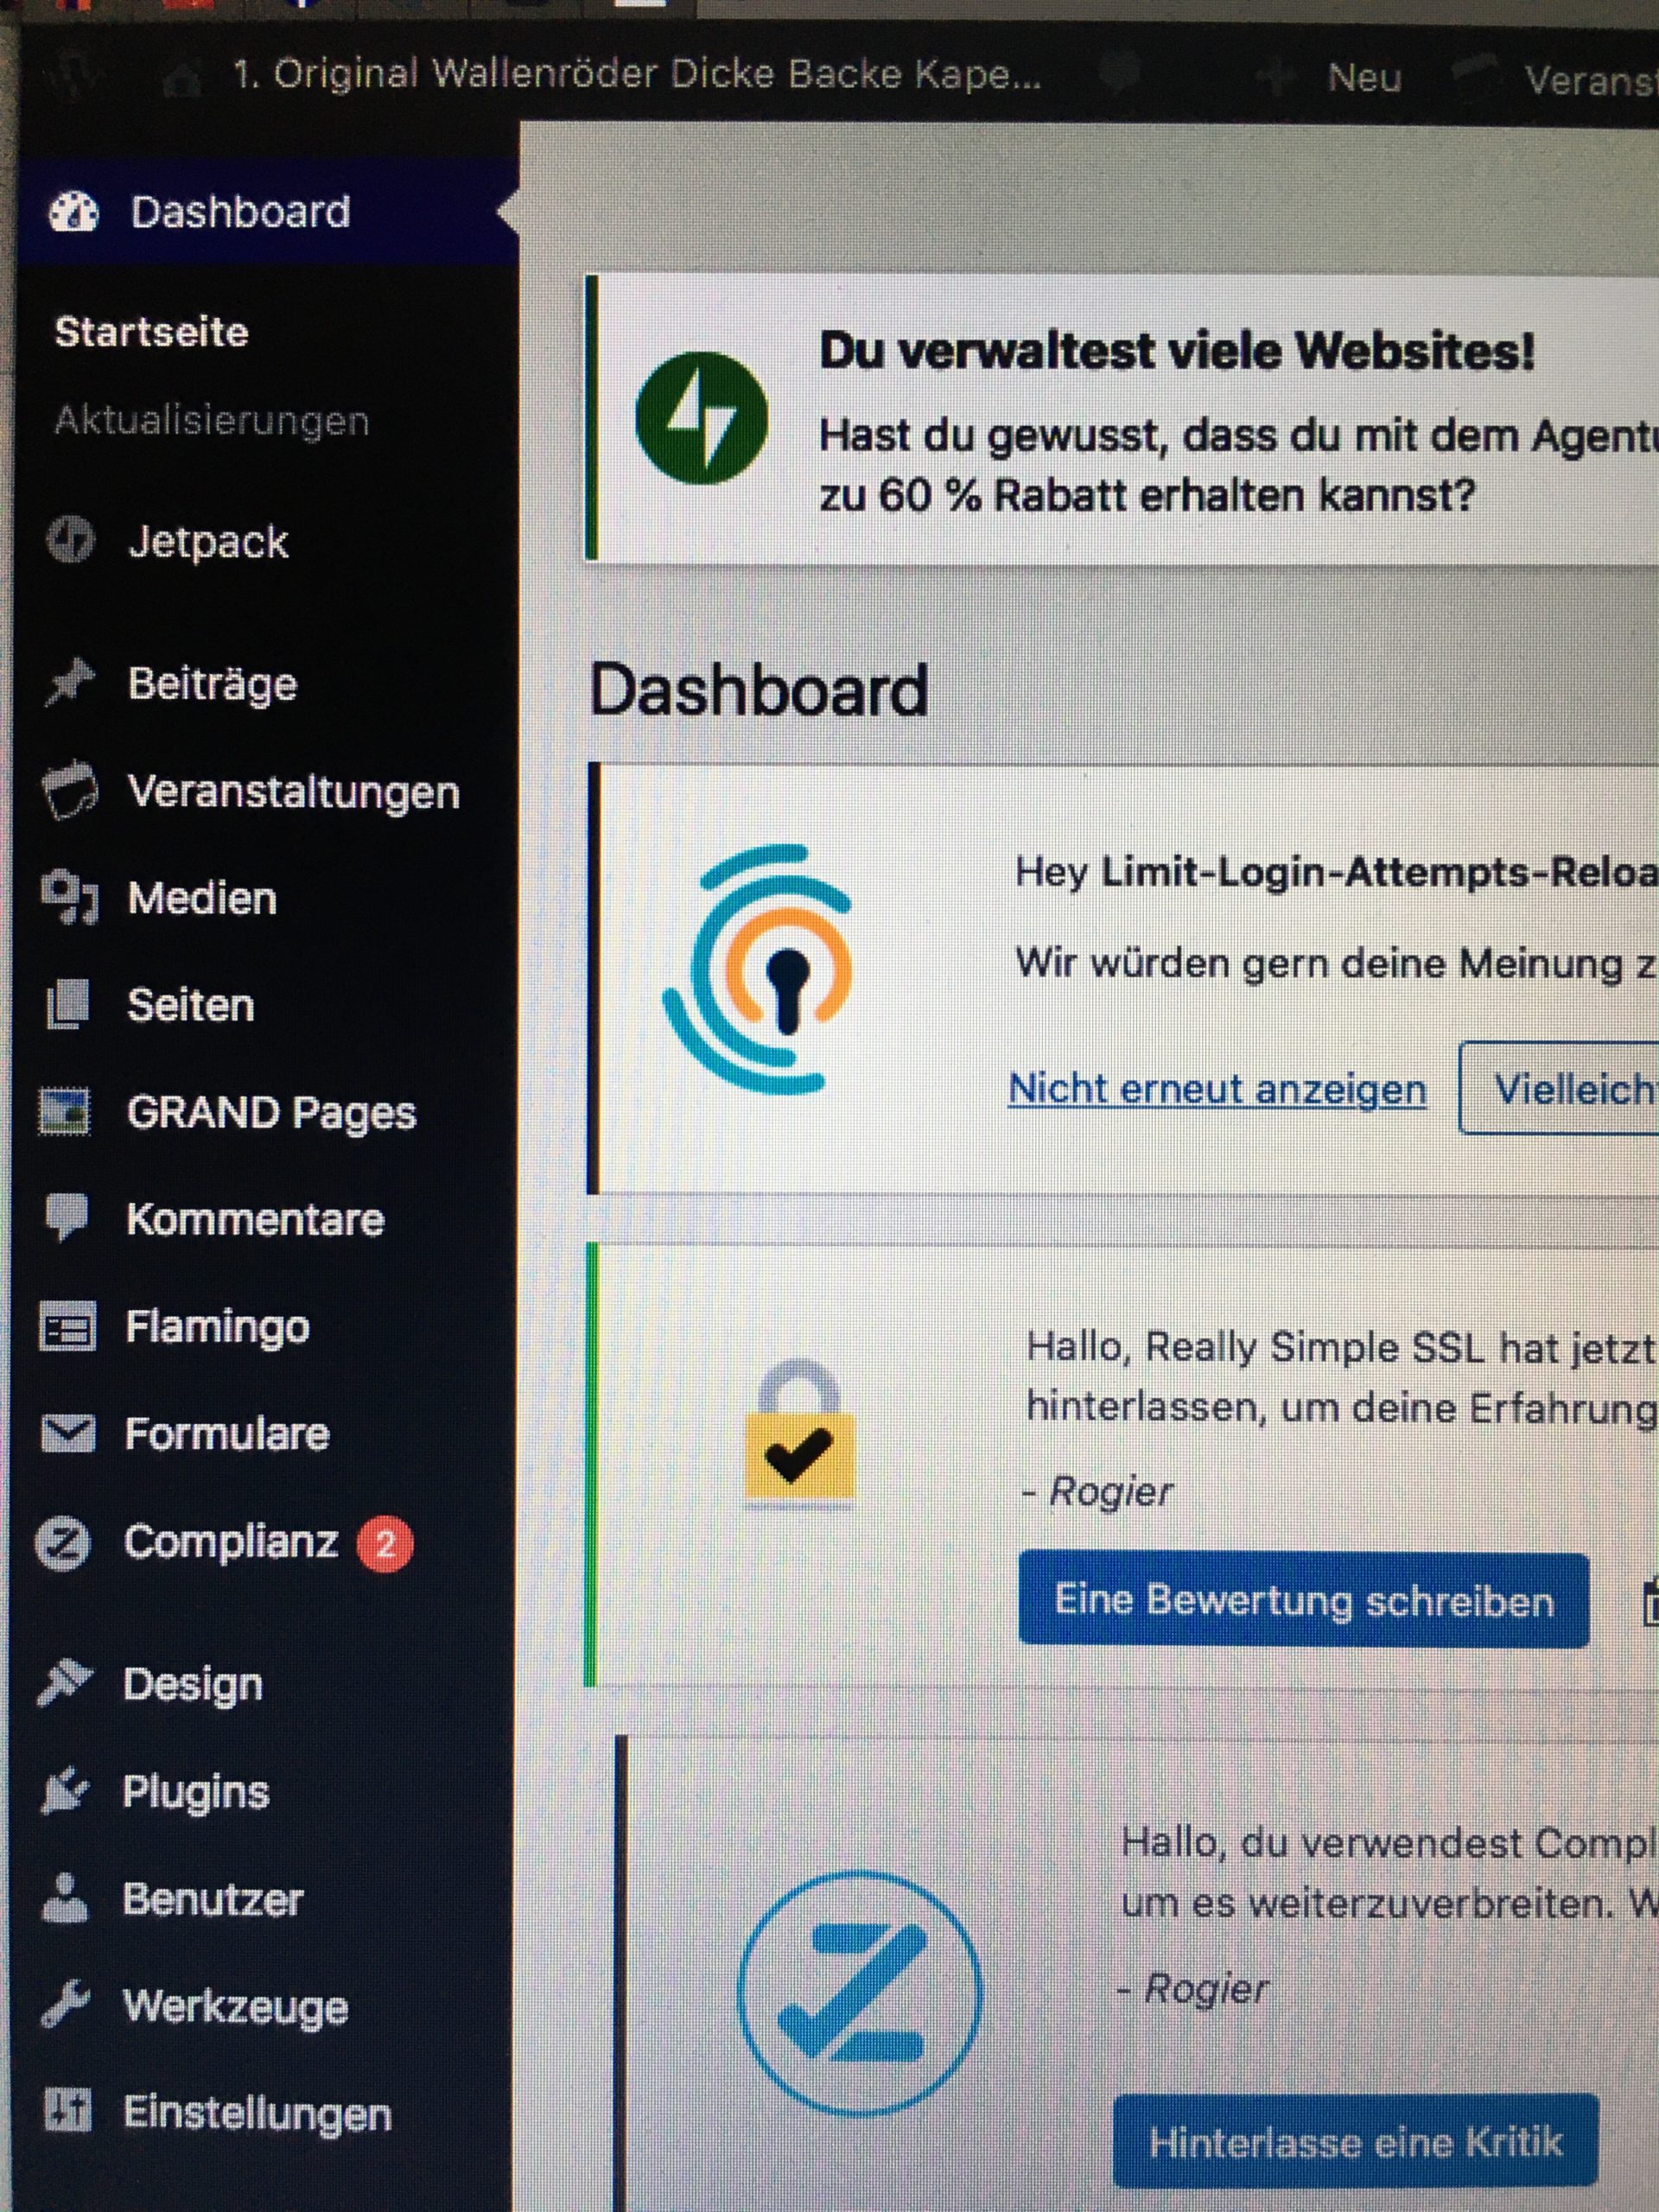Click heading Du verwaltest viele Websites!
The height and width of the screenshot is (2212, 1659).
click(x=1176, y=351)
